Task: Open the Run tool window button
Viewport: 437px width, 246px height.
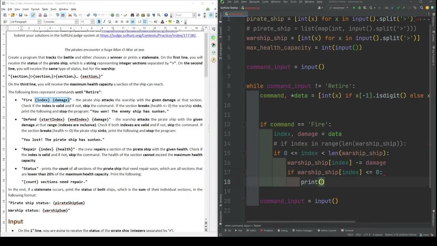Action: point(239,230)
